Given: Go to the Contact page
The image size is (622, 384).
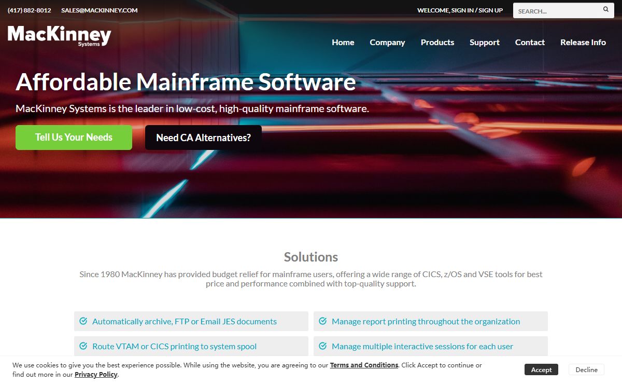Looking at the screenshot, I should point(530,43).
